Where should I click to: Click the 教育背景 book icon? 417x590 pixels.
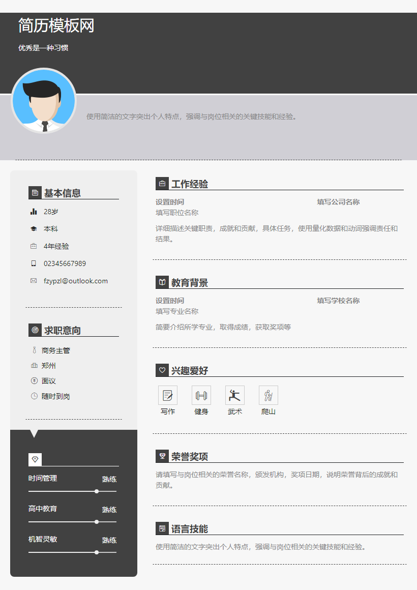click(162, 282)
